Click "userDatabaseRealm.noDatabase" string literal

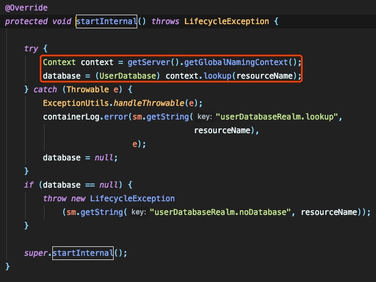coord(220,212)
